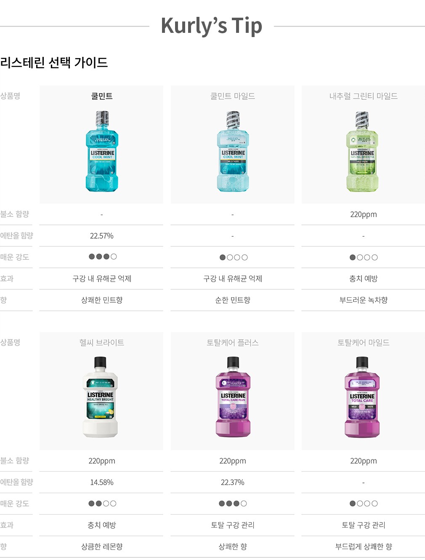Click the 상큼한 레몬향 scent text
This screenshot has height=560, width=425.
[x=102, y=547]
